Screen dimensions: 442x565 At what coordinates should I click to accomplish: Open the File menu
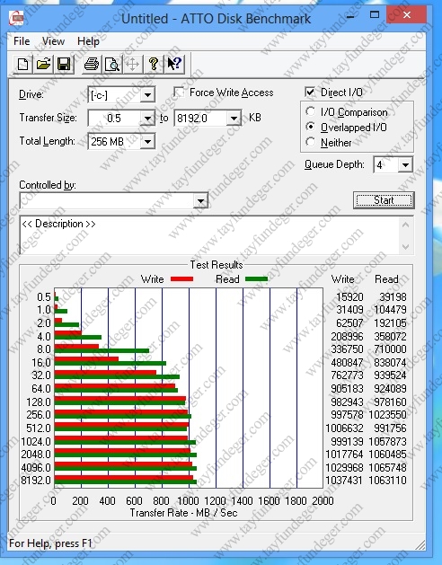click(22, 41)
